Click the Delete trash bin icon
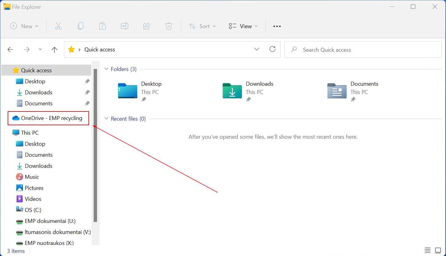Viewport: 446px width, 256px height. coord(169,26)
